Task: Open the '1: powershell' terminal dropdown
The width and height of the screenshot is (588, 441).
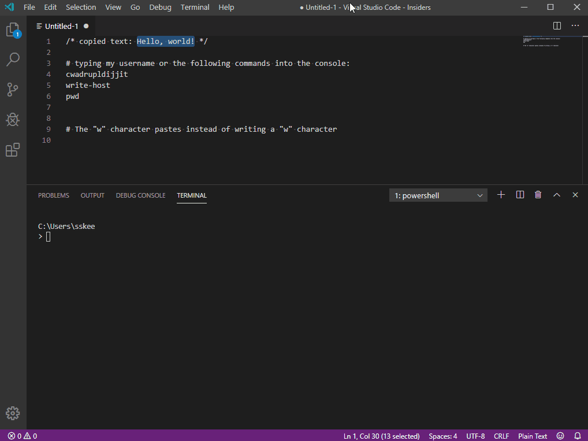Action: (438, 195)
